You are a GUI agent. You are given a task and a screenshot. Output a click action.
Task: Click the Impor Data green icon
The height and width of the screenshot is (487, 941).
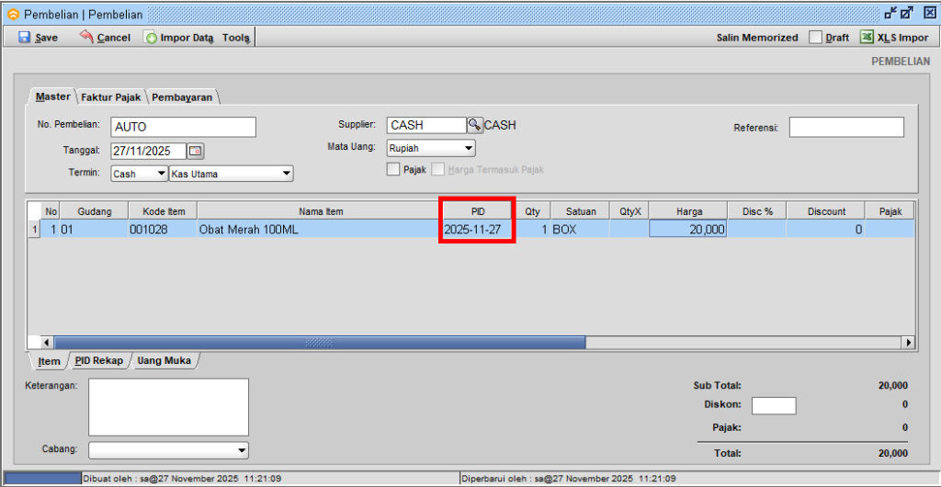(151, 38)
